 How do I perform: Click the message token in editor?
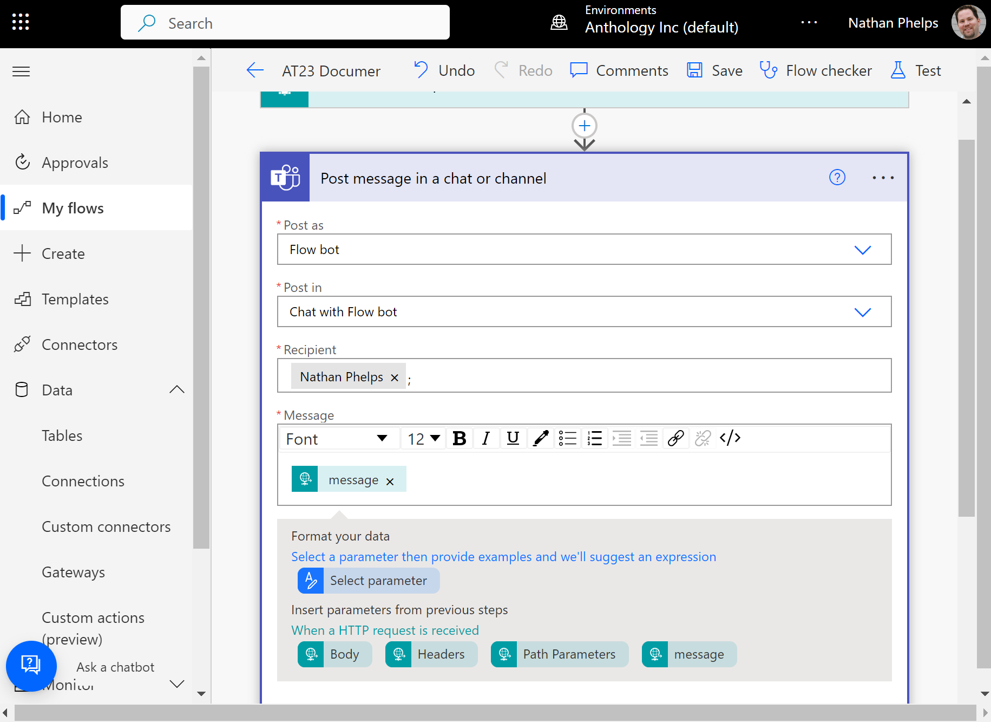point(349,479)
